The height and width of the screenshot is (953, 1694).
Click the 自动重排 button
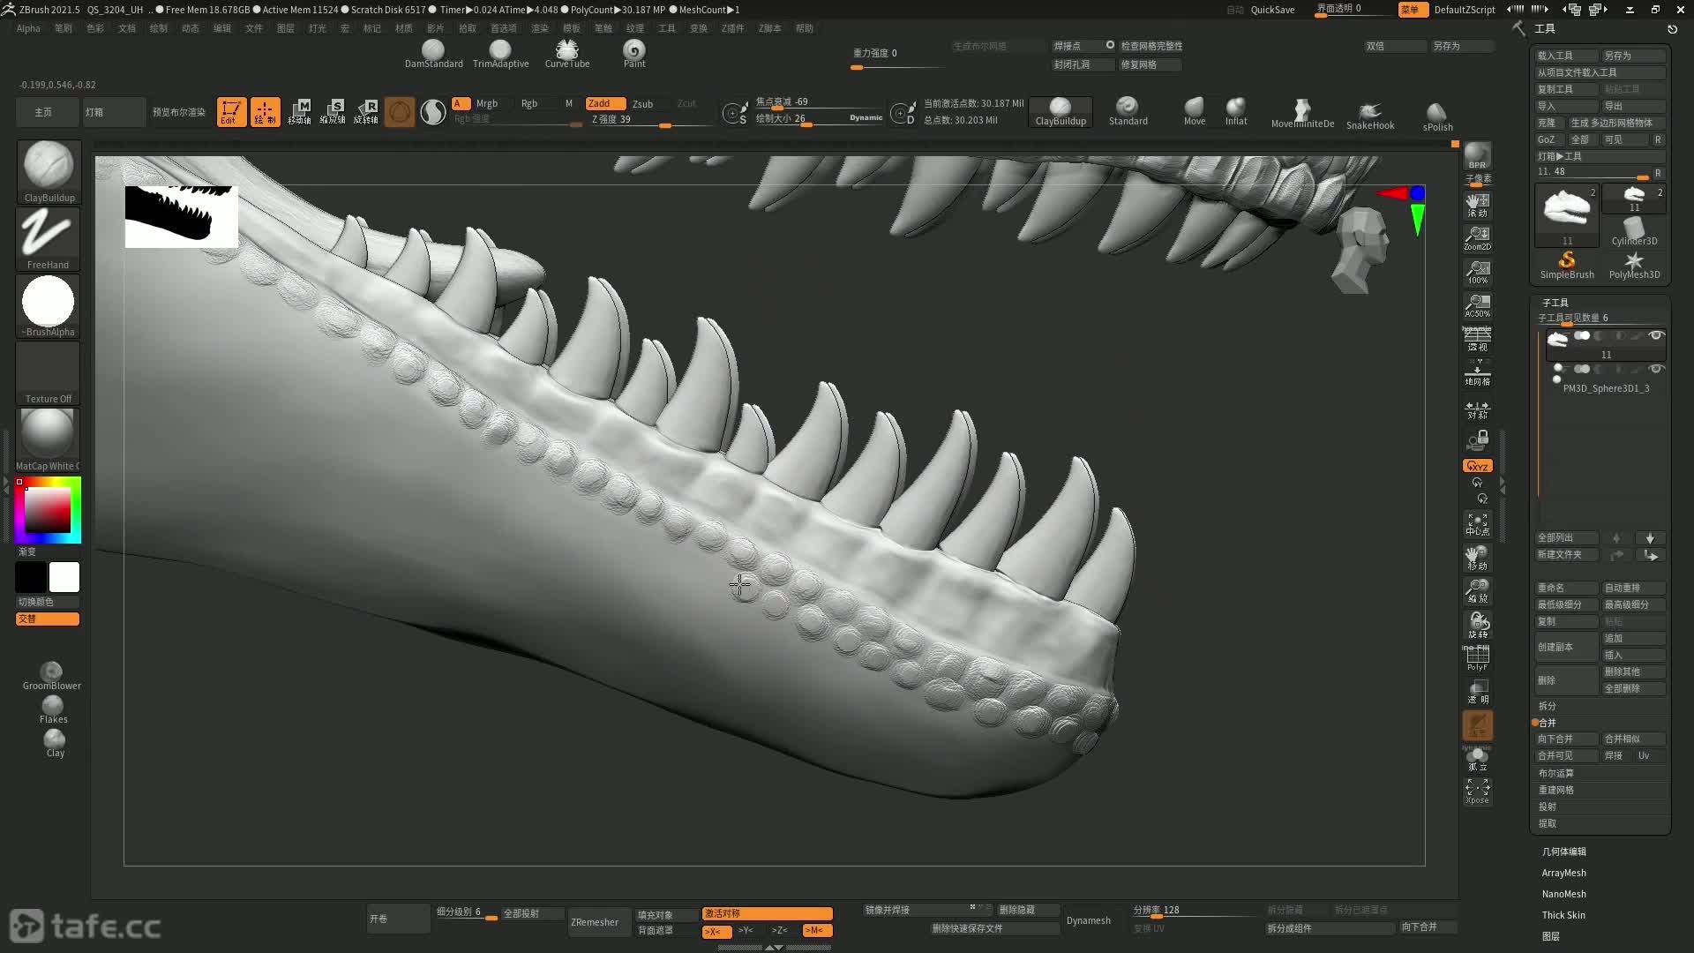coord(1634,588)
